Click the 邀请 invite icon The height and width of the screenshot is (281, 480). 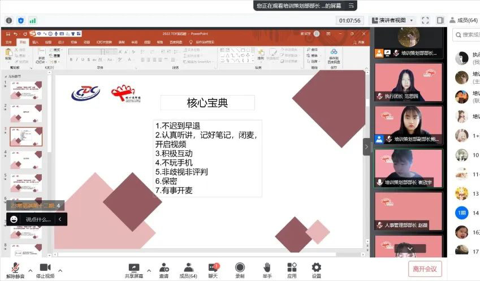(163, 268)
